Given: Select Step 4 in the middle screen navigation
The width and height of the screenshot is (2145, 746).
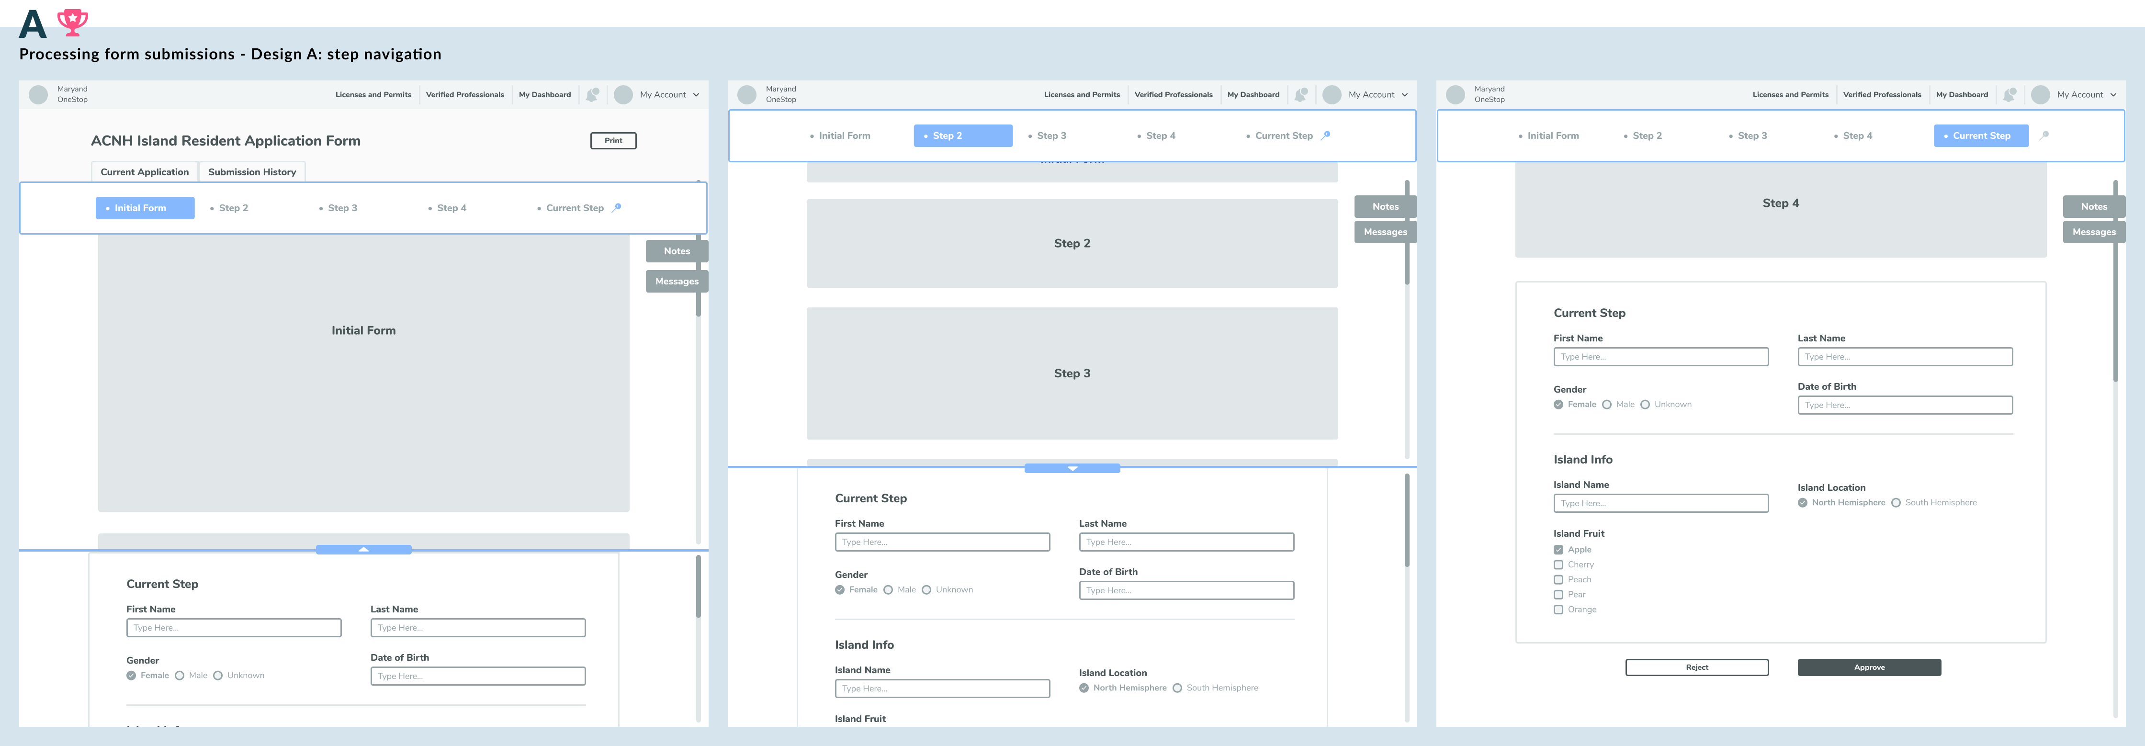Looking at the screenshot, I should pyautogui.click(x=1157, y=136).
